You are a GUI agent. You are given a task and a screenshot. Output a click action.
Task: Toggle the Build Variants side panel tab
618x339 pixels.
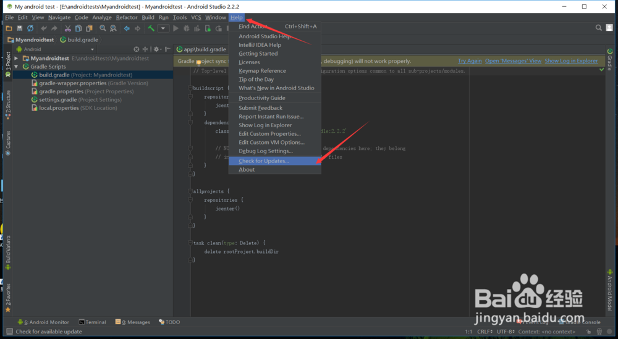pos(8,253)
